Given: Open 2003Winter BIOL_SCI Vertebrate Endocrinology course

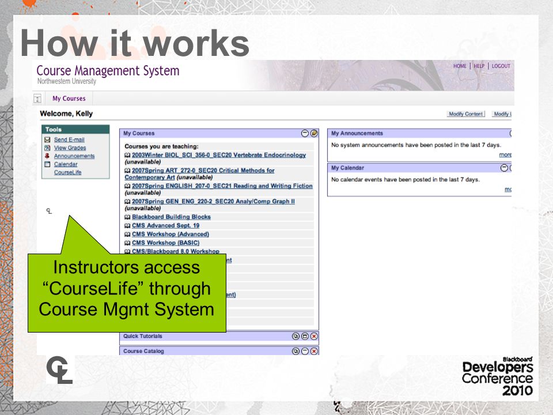Looking at the screenshot, I should pyautogui.click(x=219, y=155).
